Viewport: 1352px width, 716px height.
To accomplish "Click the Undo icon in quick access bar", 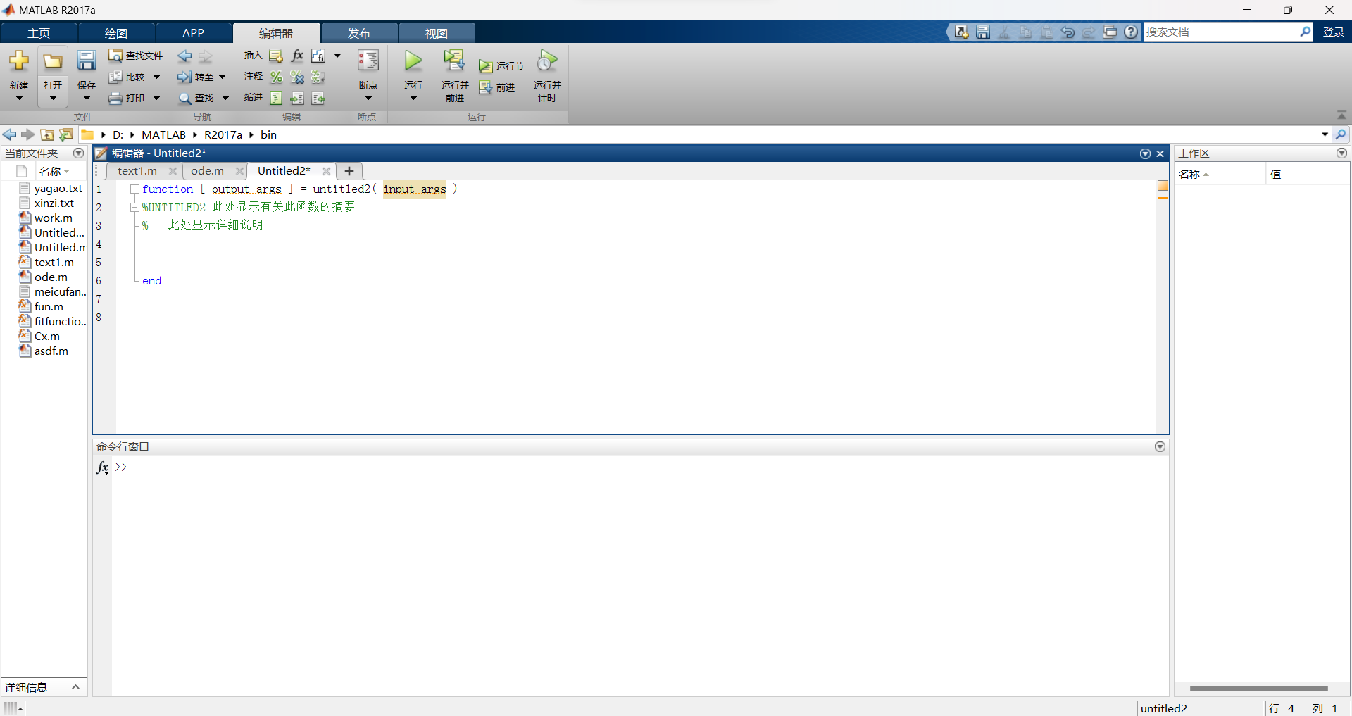I will pos(1068,32).
